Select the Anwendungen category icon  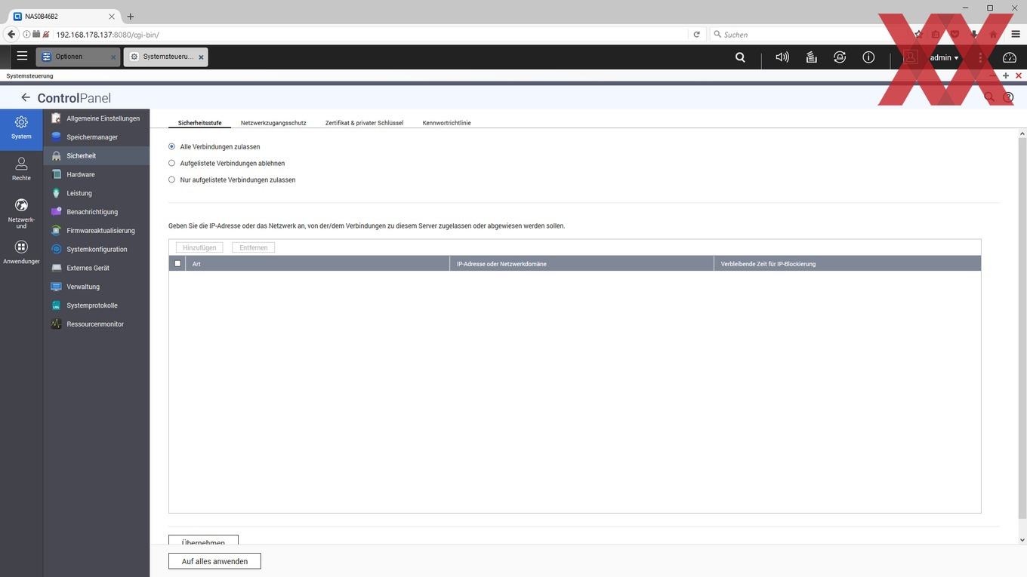pos(21,252)
